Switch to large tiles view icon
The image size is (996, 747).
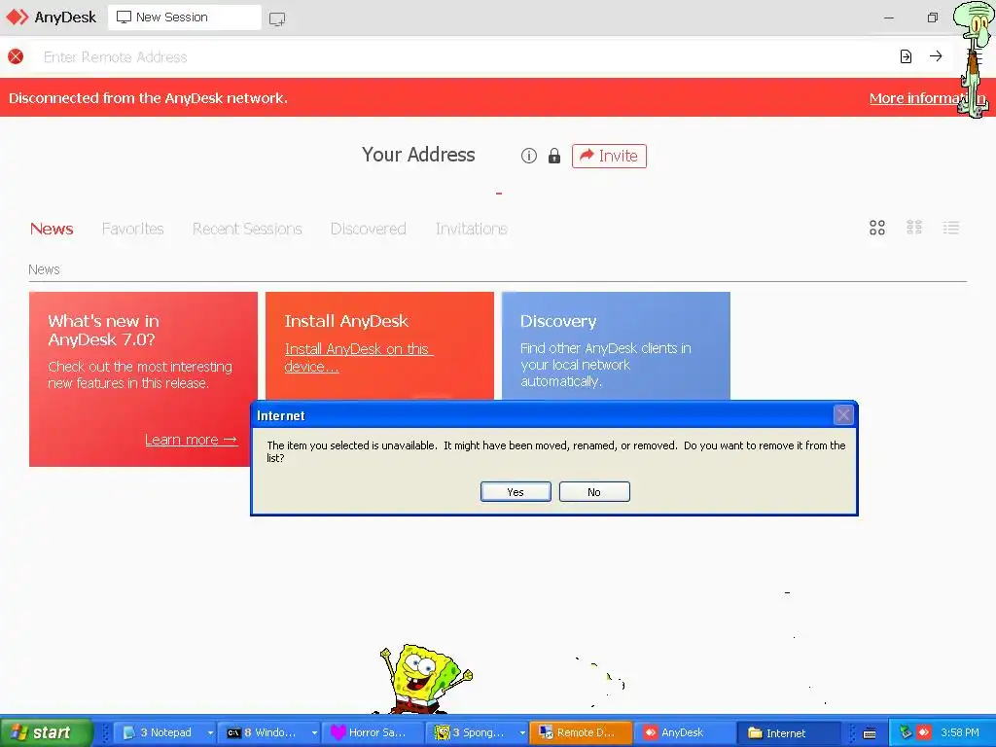click(877, 228)
